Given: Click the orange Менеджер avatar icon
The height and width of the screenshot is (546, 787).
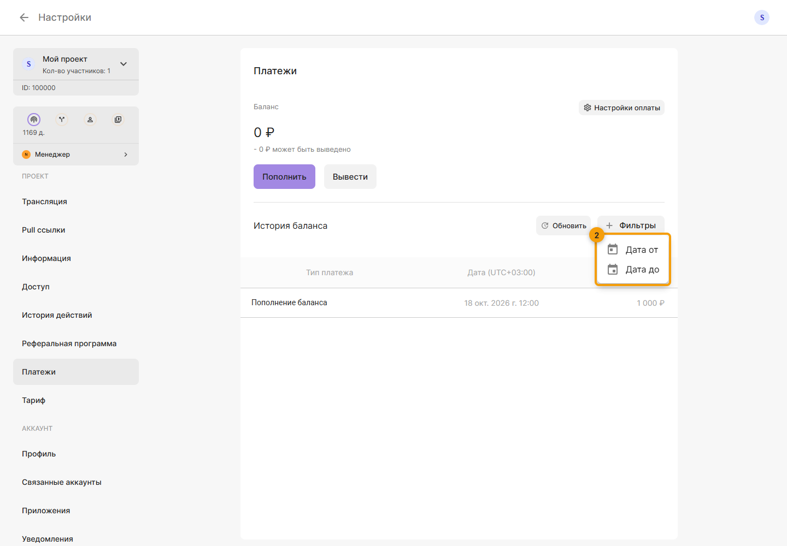Looking at the screenshot, I should [26, 155].
